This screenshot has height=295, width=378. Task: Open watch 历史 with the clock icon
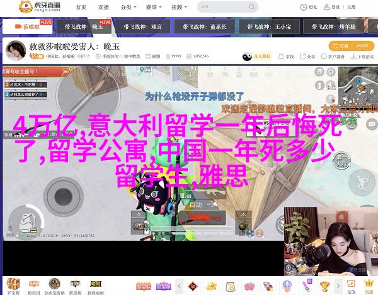[x=309, y=7]
